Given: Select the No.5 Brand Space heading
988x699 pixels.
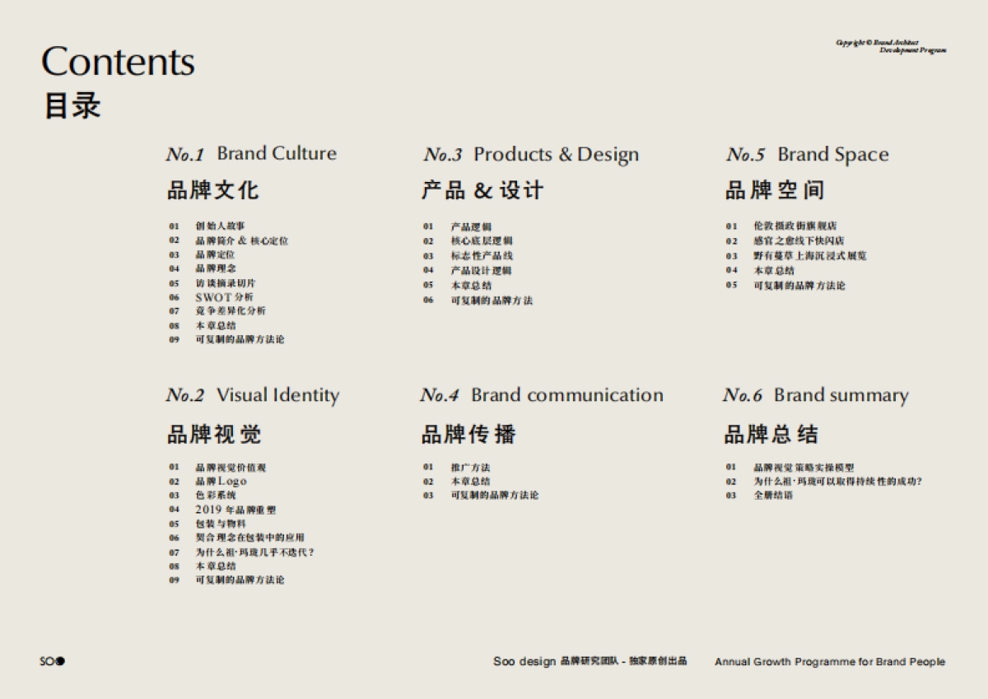Looking at the screenshot, I should (x=807, y=155).
